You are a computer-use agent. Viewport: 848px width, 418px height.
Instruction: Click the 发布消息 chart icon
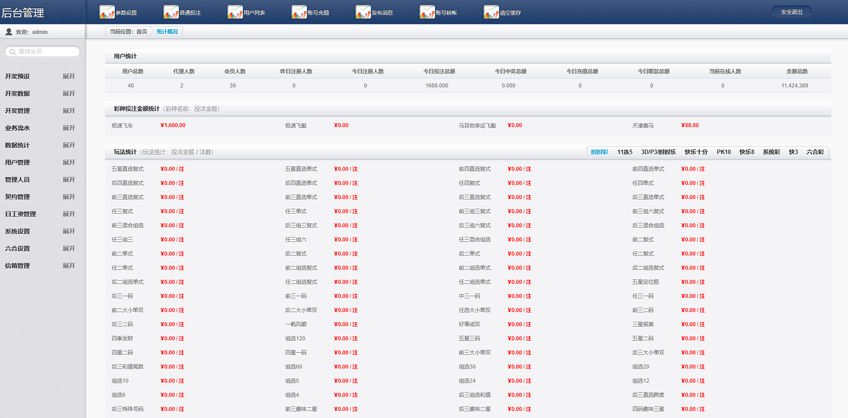click(363, 12)
